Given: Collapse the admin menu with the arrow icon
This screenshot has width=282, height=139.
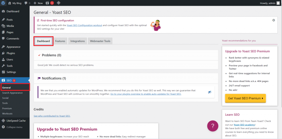Looking at the screenshot, I should coord(3,127).
